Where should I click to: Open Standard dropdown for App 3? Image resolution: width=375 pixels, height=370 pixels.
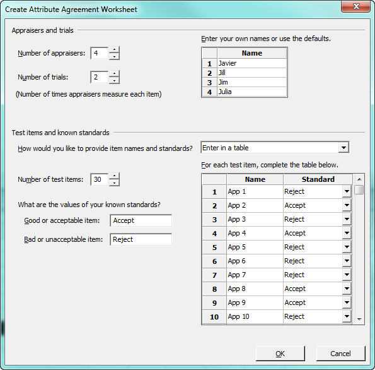point(347,219)
